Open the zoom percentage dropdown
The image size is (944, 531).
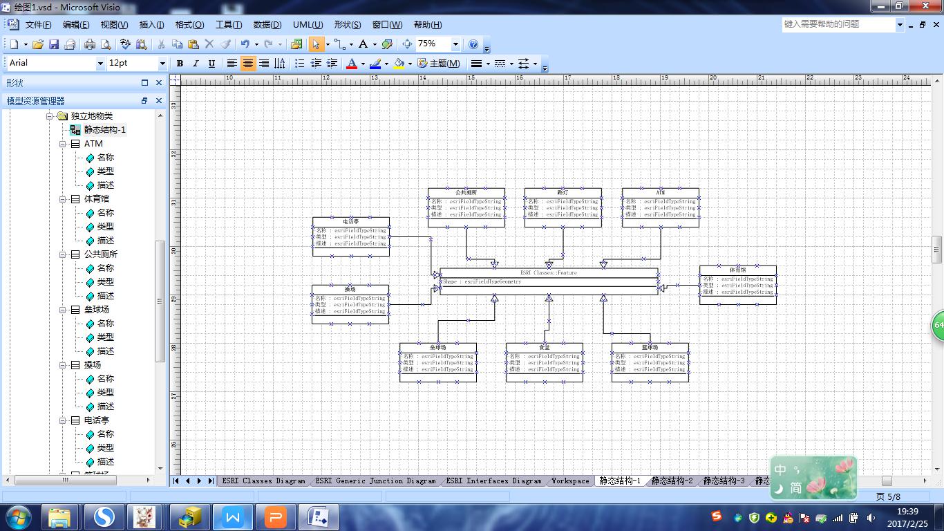455,44
